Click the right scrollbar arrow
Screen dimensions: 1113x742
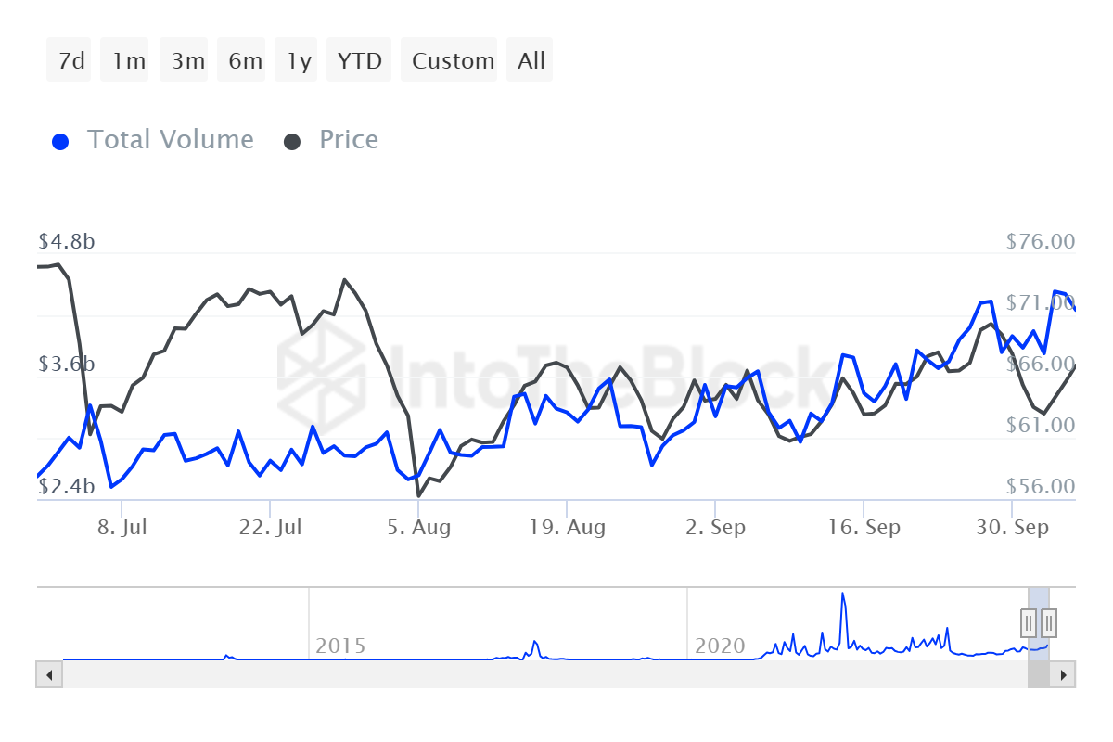pyautogui.click(x=1065, y=675)
